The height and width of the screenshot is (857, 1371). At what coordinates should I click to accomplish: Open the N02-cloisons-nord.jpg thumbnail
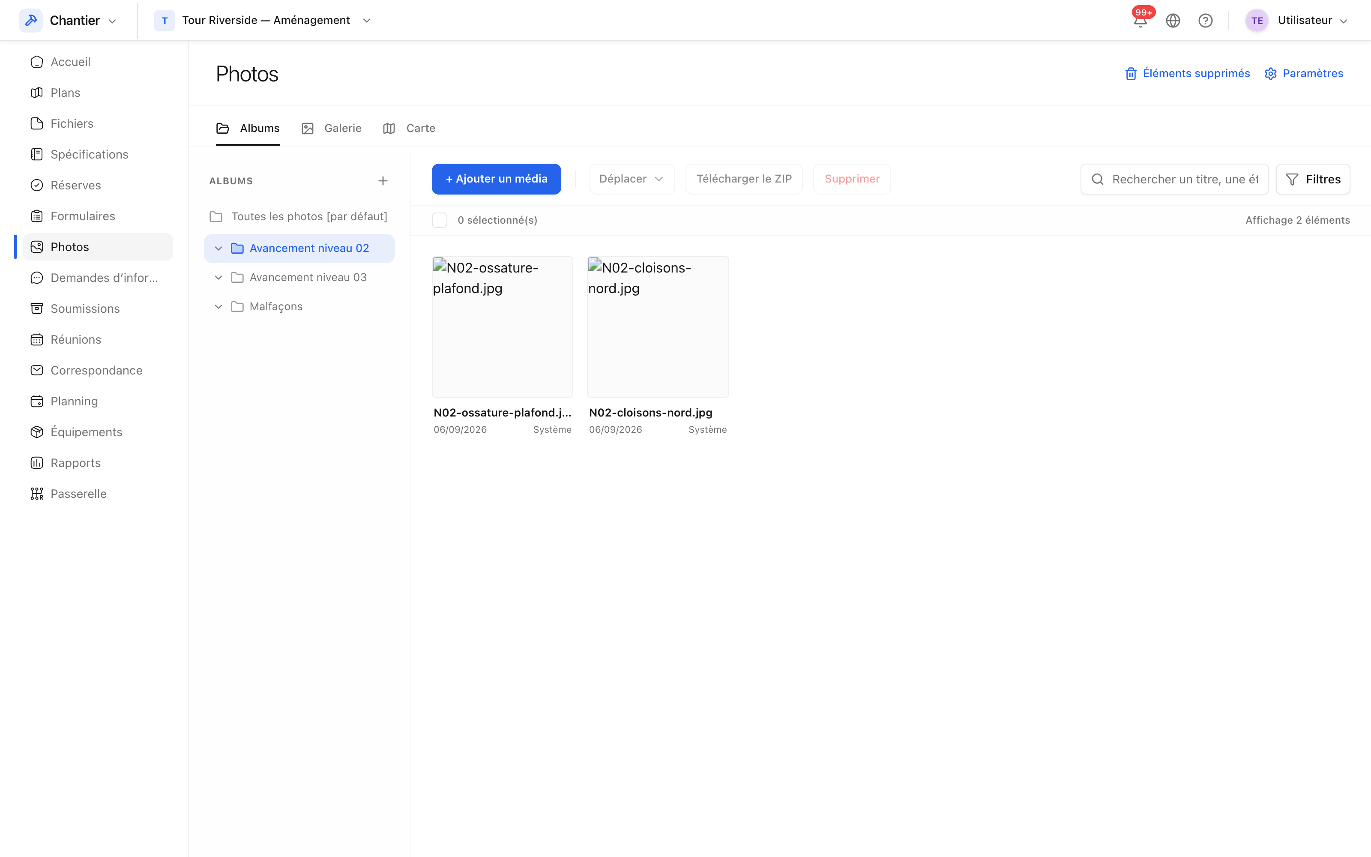(x=658, y=327)
